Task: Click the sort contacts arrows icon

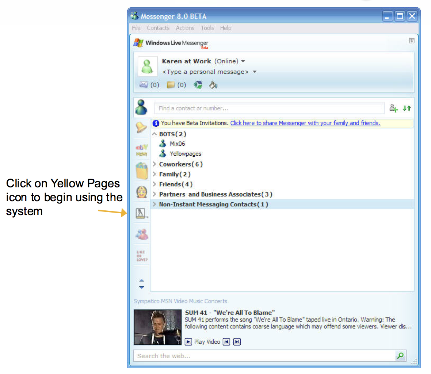Action: click(407, 108)
